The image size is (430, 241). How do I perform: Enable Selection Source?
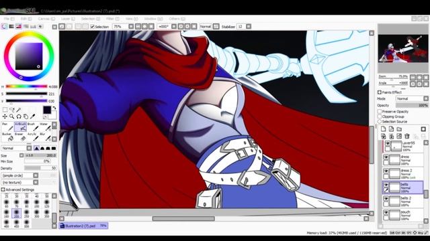[380, 121]
